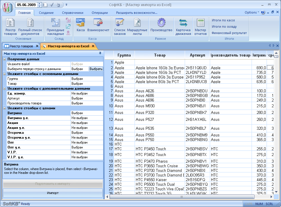Open Полный список документов

30,27
